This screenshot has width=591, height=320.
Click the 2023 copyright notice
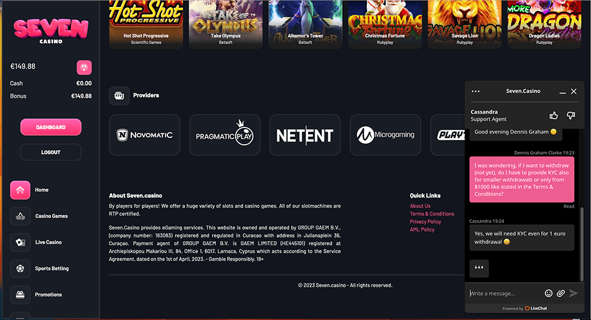click(x=345, y=285)
